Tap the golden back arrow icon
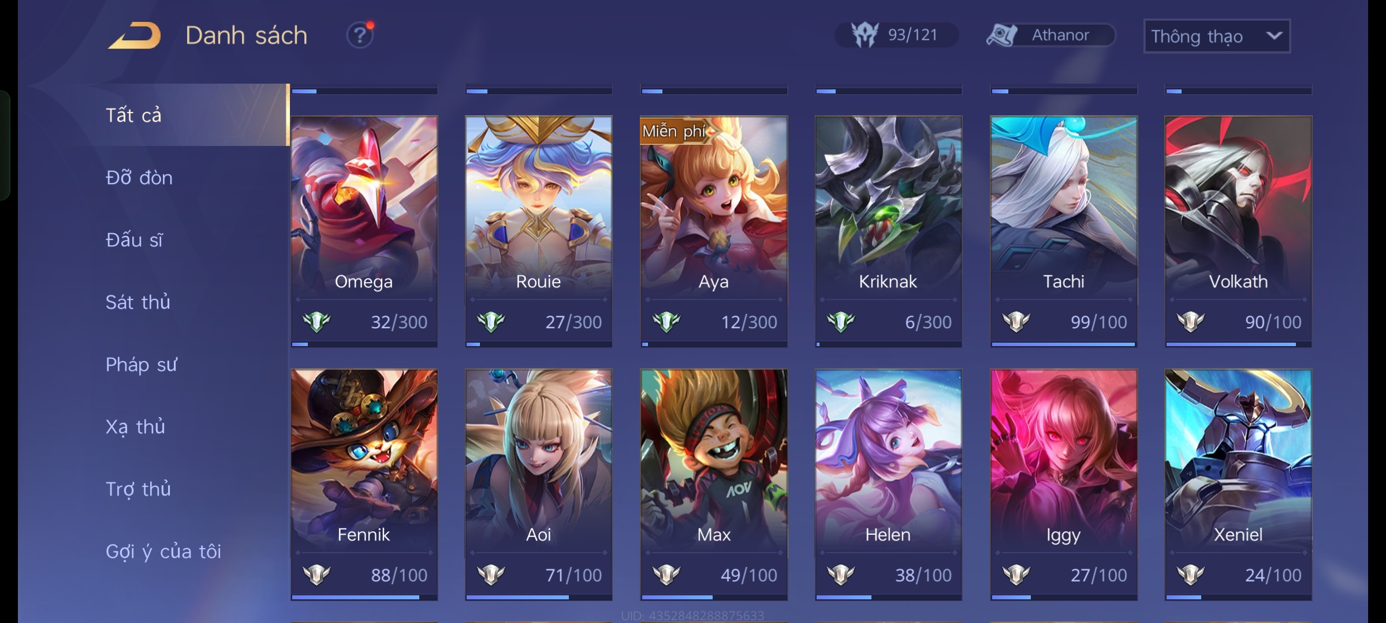The height and width of the screenshot is (623, 1386). (x=135, y=36)
